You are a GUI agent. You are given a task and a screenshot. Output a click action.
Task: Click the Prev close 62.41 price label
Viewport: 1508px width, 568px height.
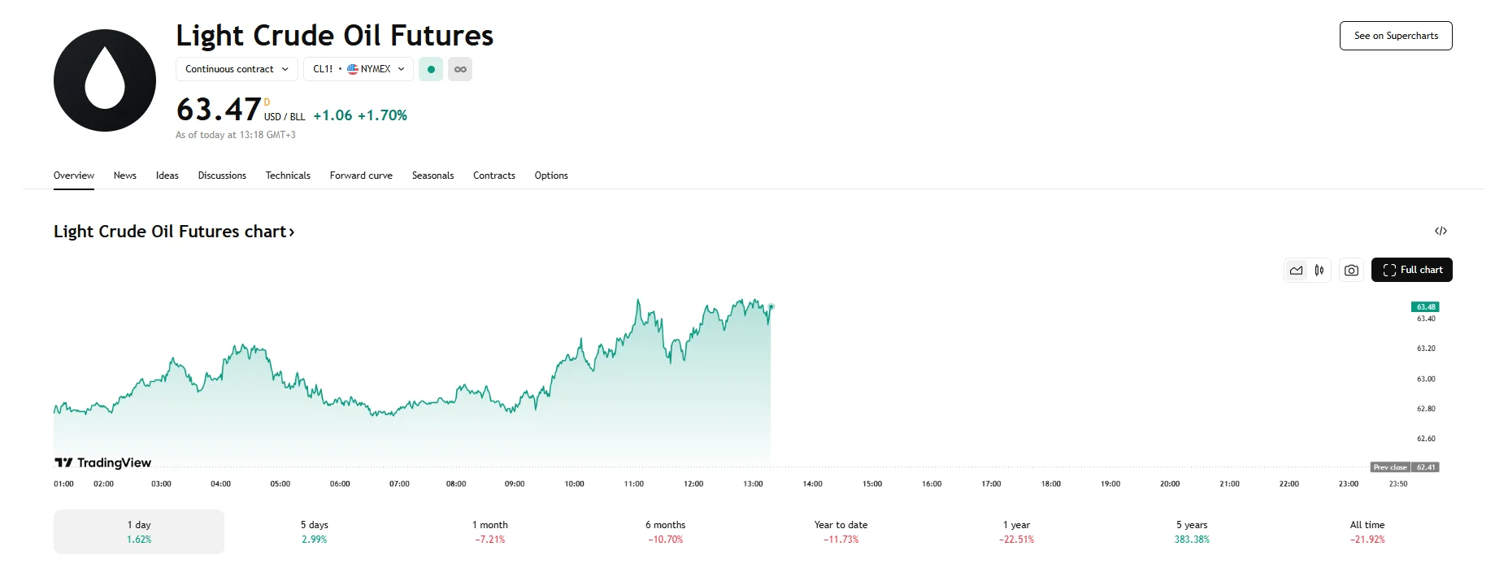point(1404,467)
